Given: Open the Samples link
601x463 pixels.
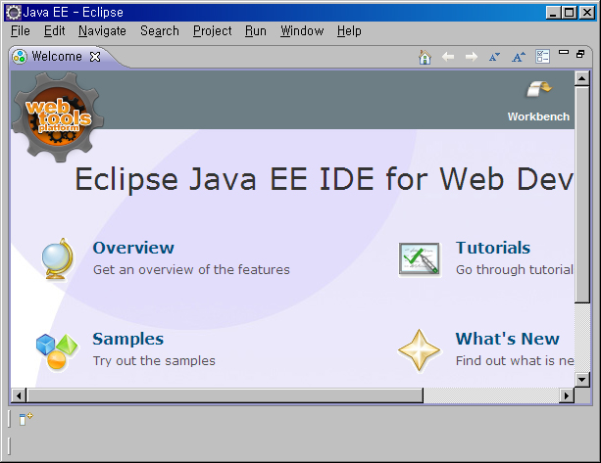Looking at the screenshot, I should 128,340.
